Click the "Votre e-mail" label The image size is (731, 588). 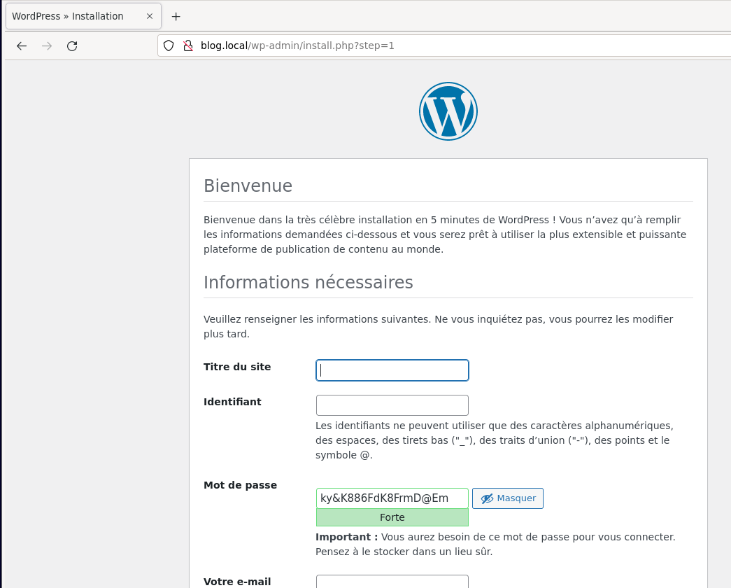[237, 582]
